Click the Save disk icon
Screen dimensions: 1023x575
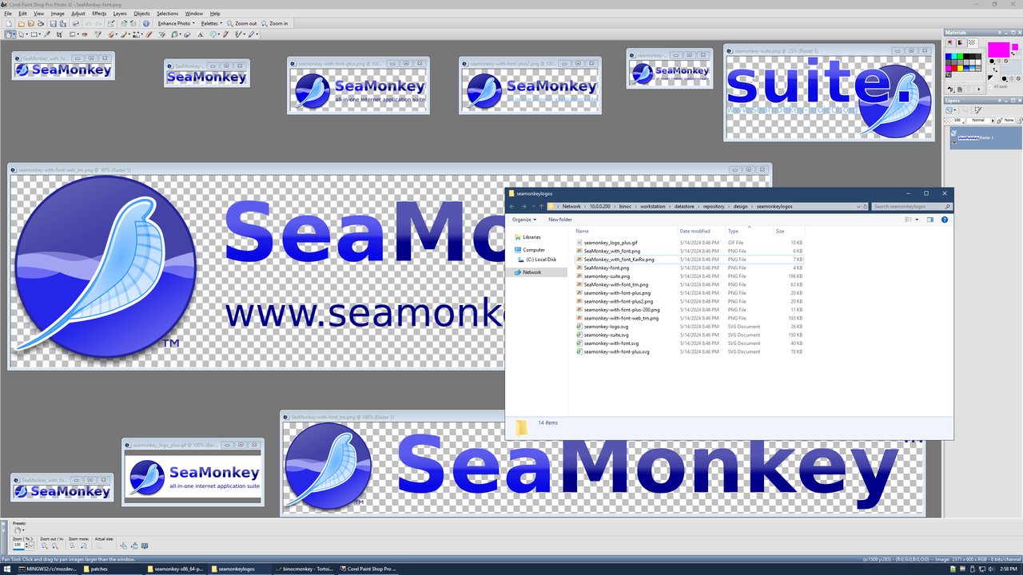coord(53,23)
